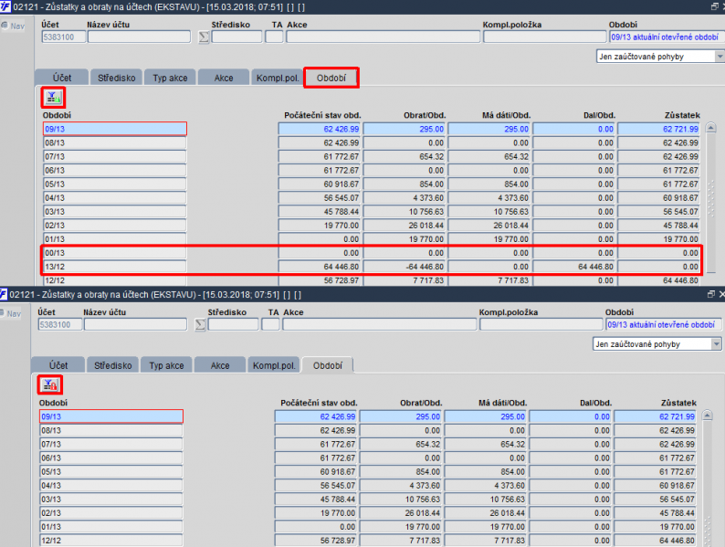
Task: Select period row 07/13 in the upper table
Action: pyautogui.click(x=115, y=157)
